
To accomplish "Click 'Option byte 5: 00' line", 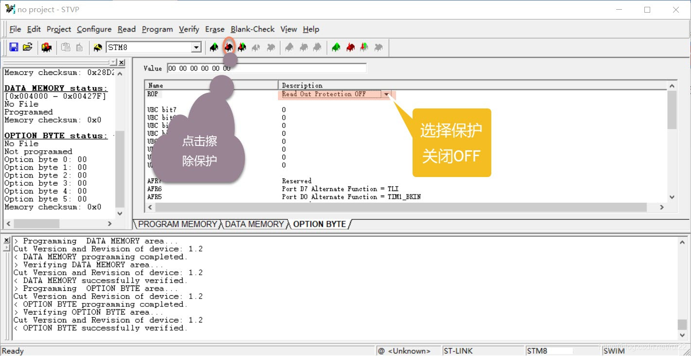I will coord(46,199).
